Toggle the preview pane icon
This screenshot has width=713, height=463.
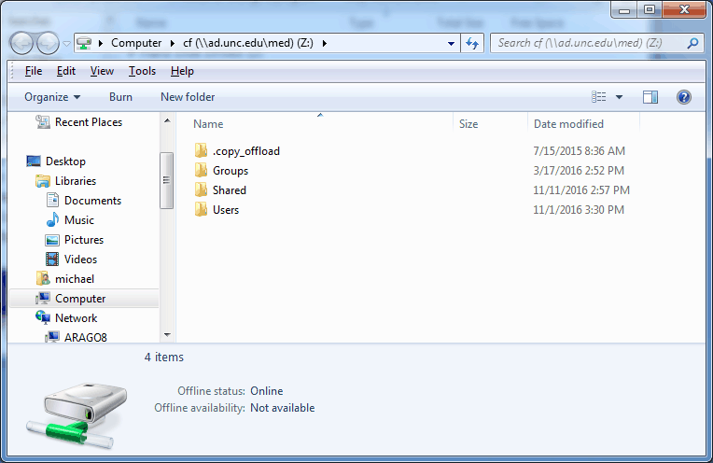pos(650,97)
